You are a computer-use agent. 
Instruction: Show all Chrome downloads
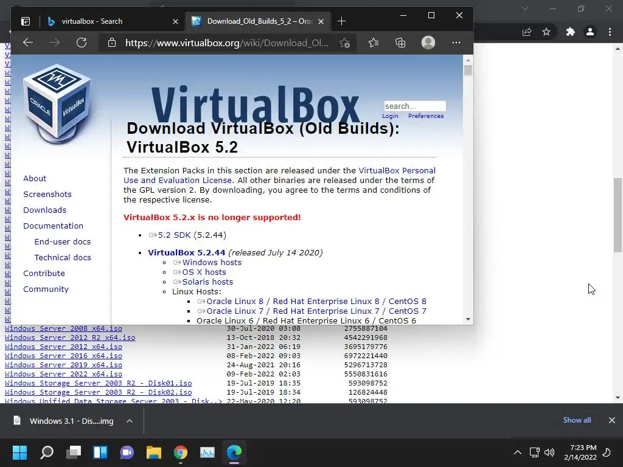coord(577,420)
